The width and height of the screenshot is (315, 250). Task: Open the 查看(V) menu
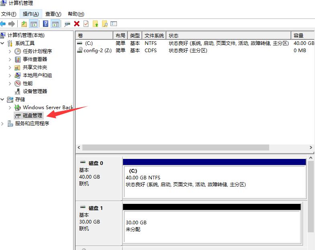[53, 14]
